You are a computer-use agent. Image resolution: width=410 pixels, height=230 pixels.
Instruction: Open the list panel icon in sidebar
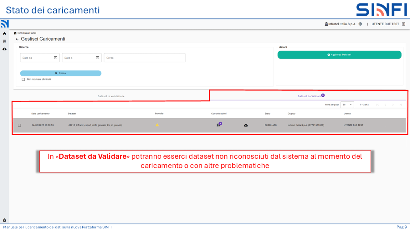4,41
